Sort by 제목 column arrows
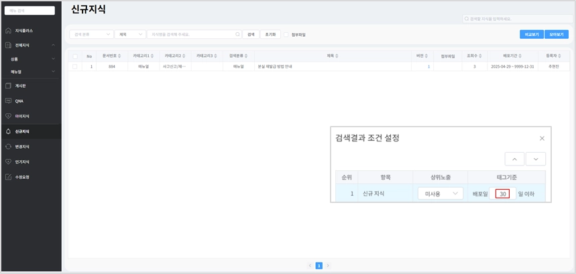The height and width of the screenshot is (274, 576). 337,56
